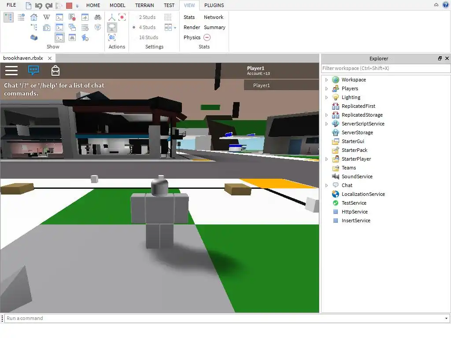Click the tree-structure icon below the house
The image size is (451, 338).
[x=34, y=27]
